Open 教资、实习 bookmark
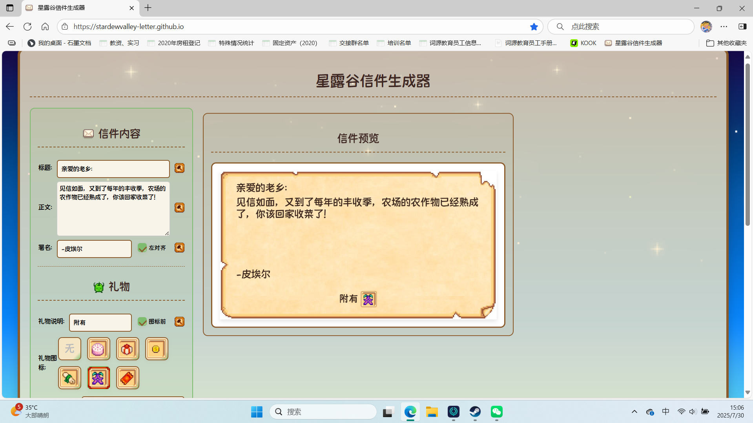Viewport: 753px width, 423px height. pyautogui.click(x=120, y=43)
